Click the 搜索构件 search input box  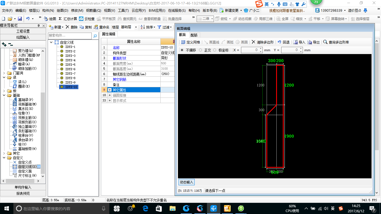[70, 36]
